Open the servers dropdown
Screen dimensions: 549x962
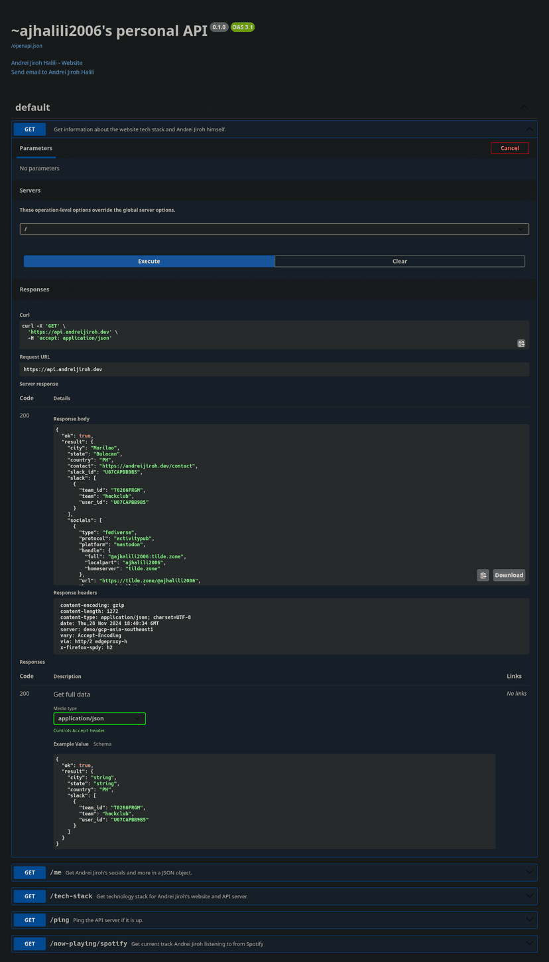pyautogui.click(x=274, y=229)
